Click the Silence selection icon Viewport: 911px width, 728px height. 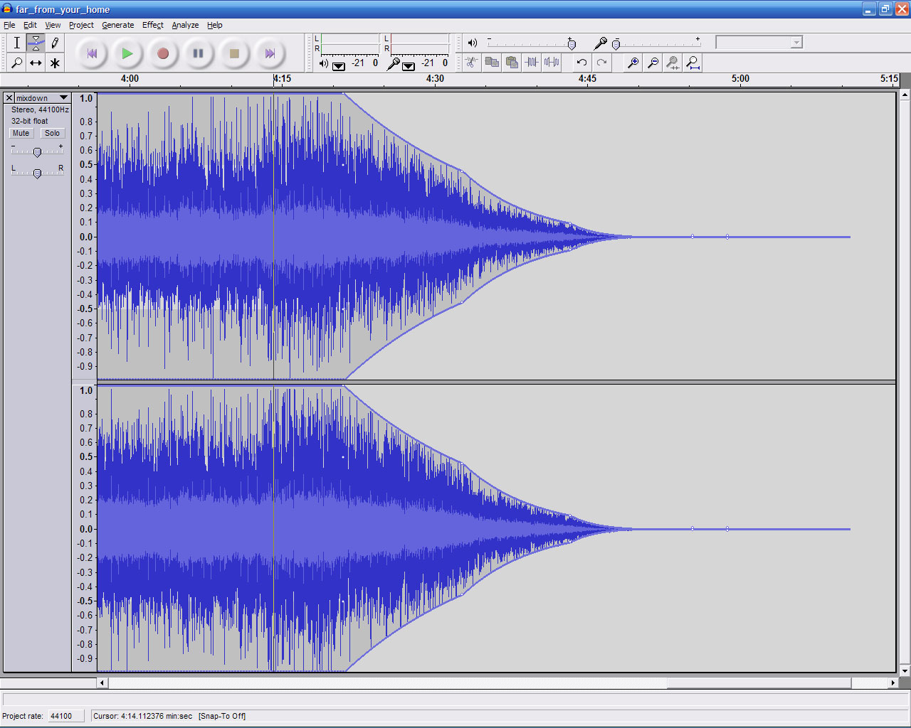(x=552, y=63)
